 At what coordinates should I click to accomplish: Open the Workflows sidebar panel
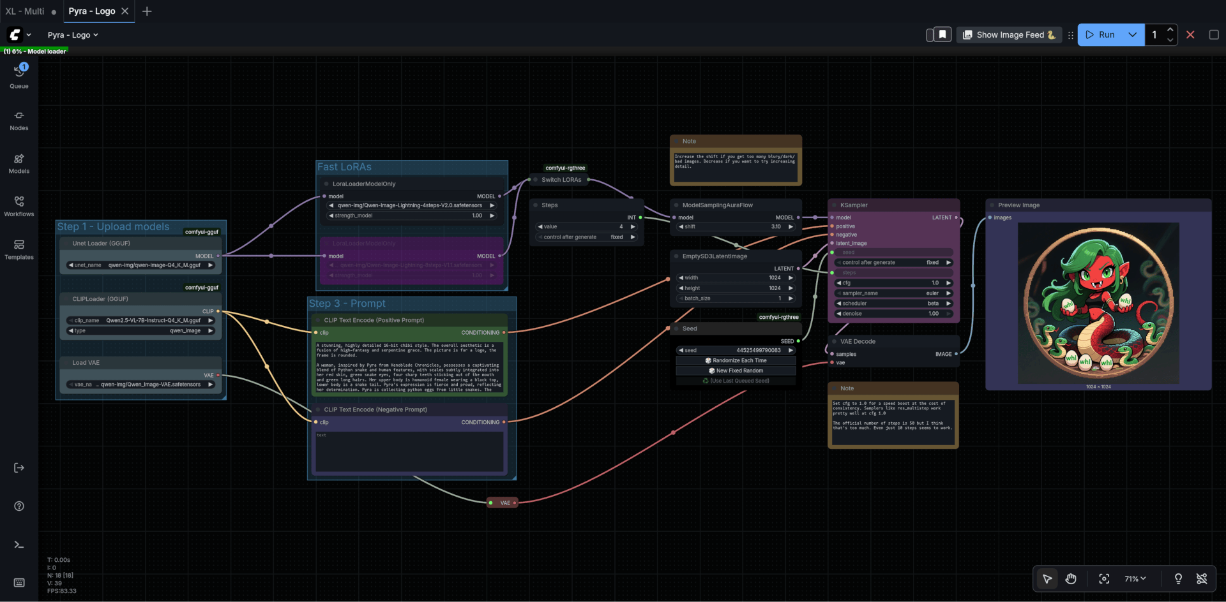coord(19,205)
